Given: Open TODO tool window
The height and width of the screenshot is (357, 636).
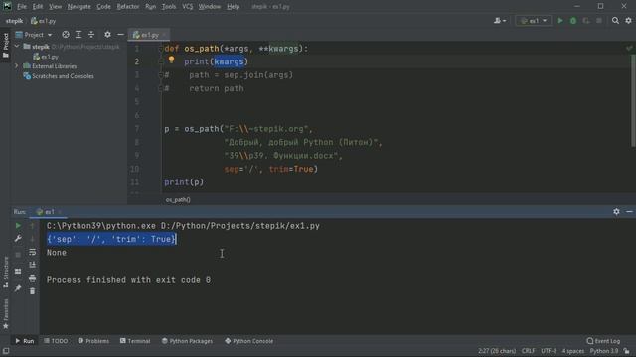Looking at the screenshot, I should pyautogui.click(x=56, y=341).
